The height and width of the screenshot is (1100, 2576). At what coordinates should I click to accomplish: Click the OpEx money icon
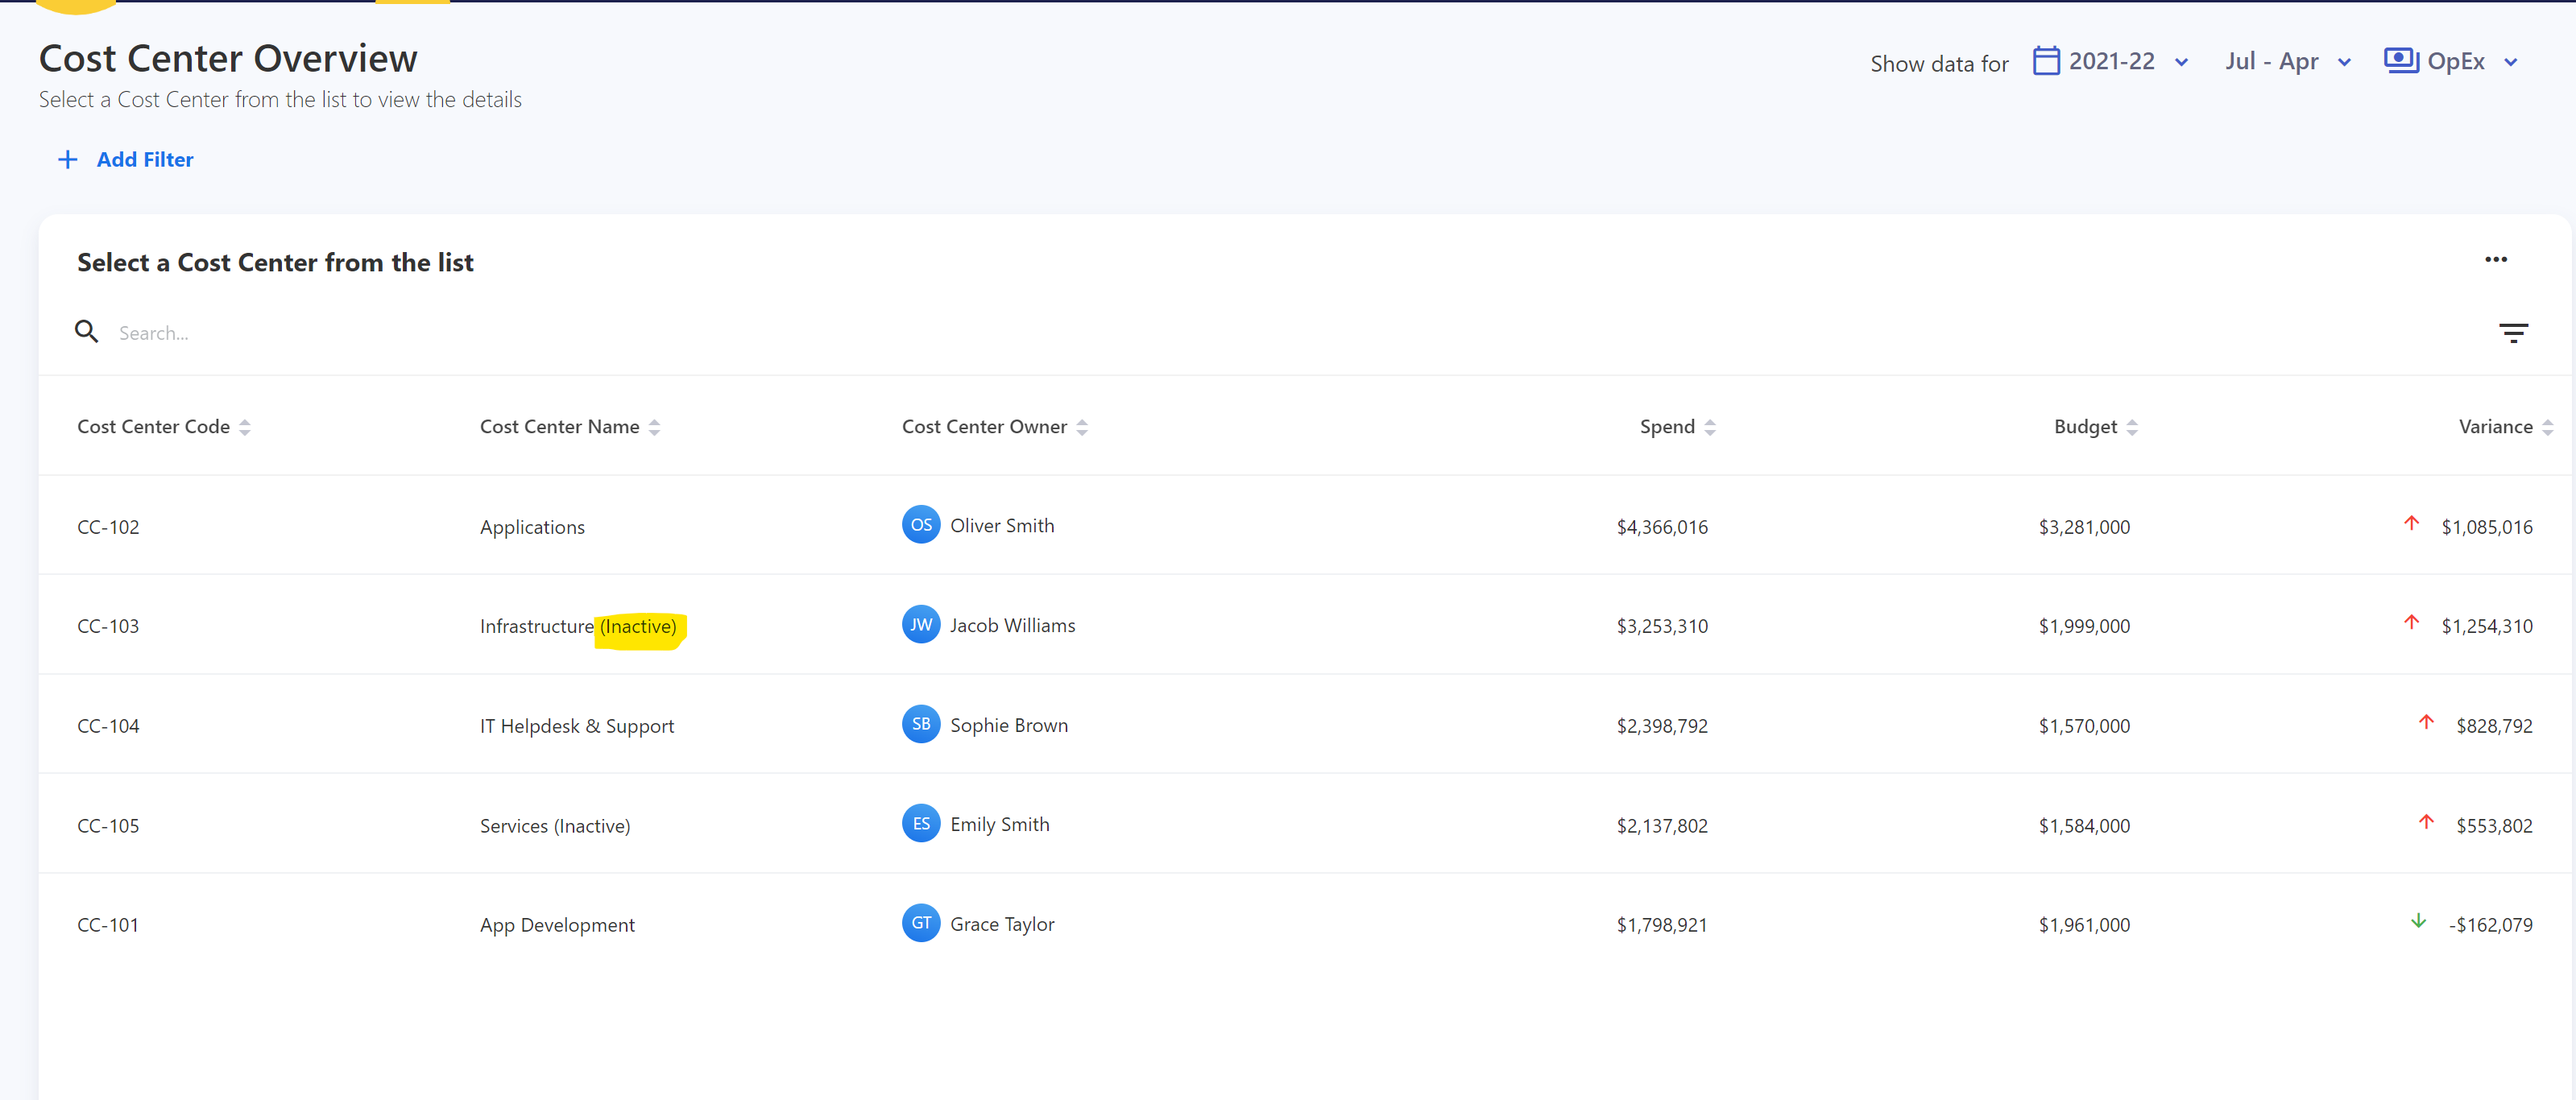point(2400,61)
